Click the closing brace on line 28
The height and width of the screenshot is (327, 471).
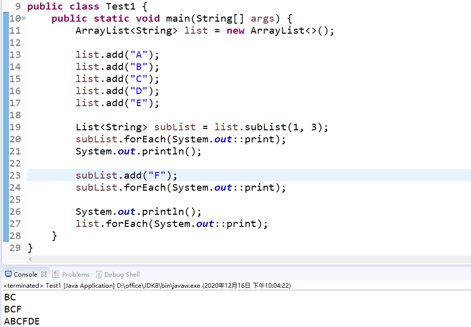click(54, 236)
